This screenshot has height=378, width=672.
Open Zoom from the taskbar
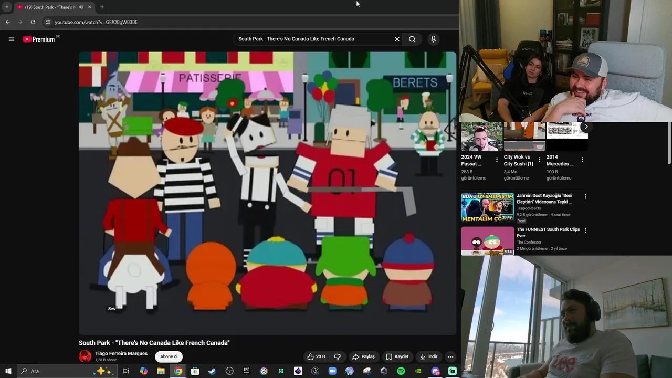(x=332, y=371)
